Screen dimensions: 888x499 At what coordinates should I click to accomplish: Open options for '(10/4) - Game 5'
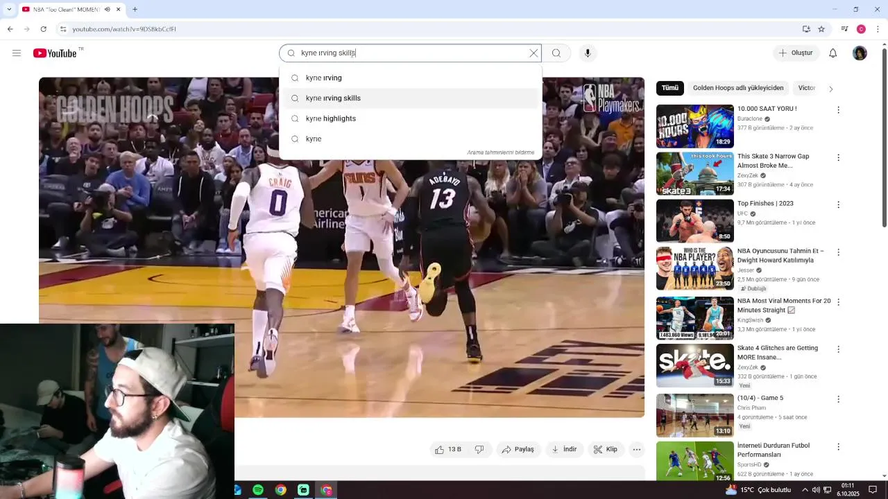[838, 399]
